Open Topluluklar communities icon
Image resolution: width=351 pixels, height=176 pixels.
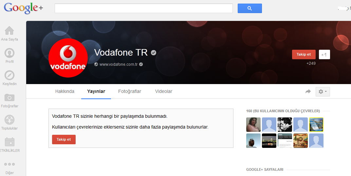click(x=9, y=120)
